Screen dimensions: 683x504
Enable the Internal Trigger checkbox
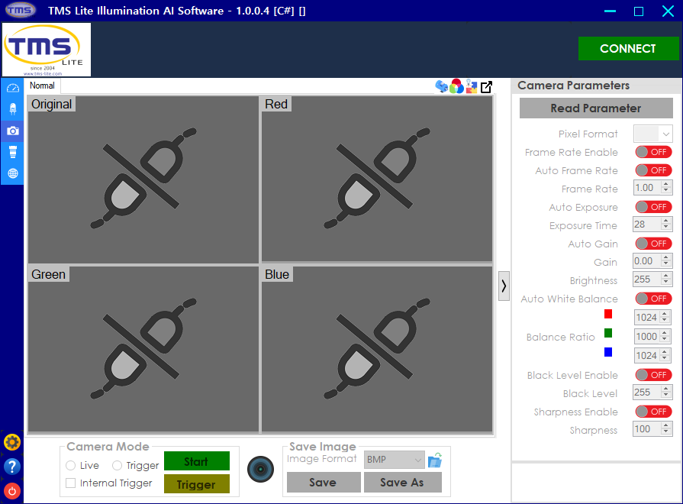coord(69,482)
